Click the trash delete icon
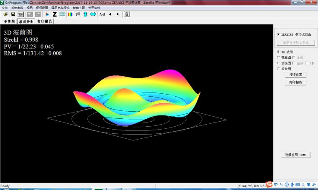This screenshot has width=318, height=190. point(127,14)
